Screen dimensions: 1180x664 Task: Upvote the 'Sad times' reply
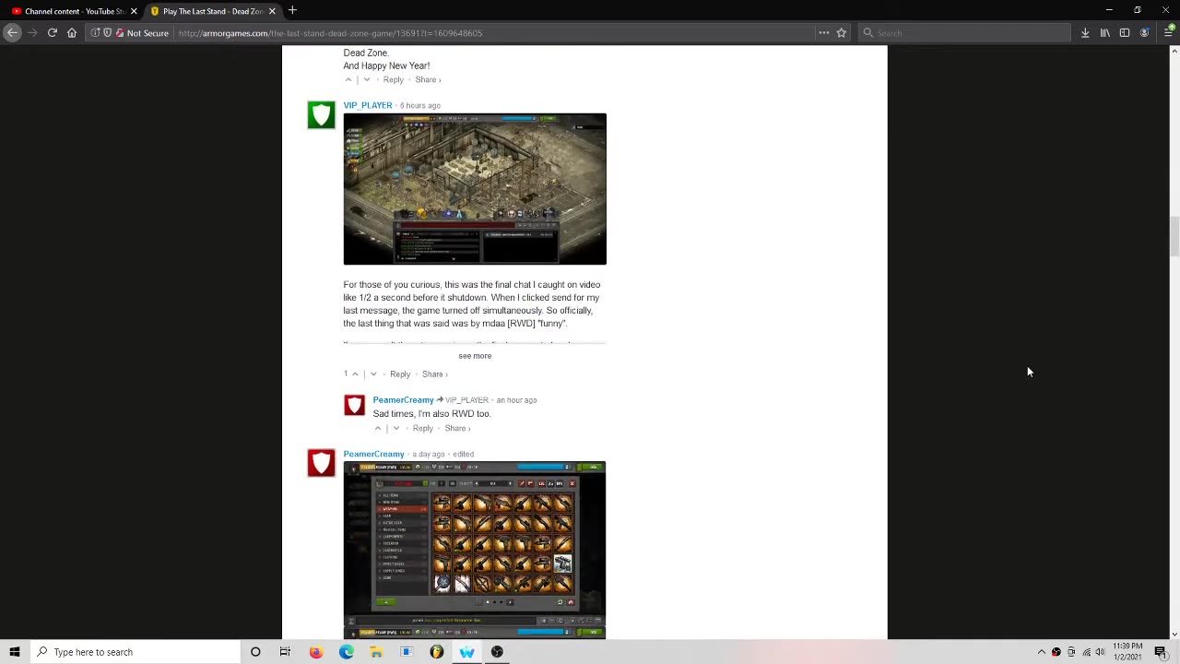[x=378, y=428]
